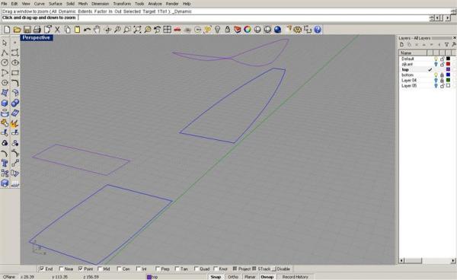457x280 pixels.
Task: Enable the Near osnap checkbox
Action: pyautogui.click(x=62, y=269)
